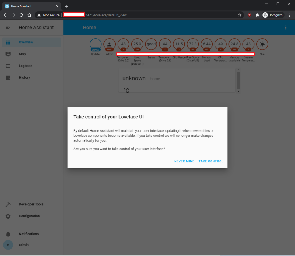Open Temperature Drive 0:1 badge showing 44
This screenshot has width=295, height=256.
pyautogui.click(x=165, y=45)
